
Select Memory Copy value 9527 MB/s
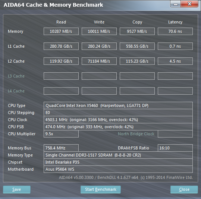(x=137, y=31)
